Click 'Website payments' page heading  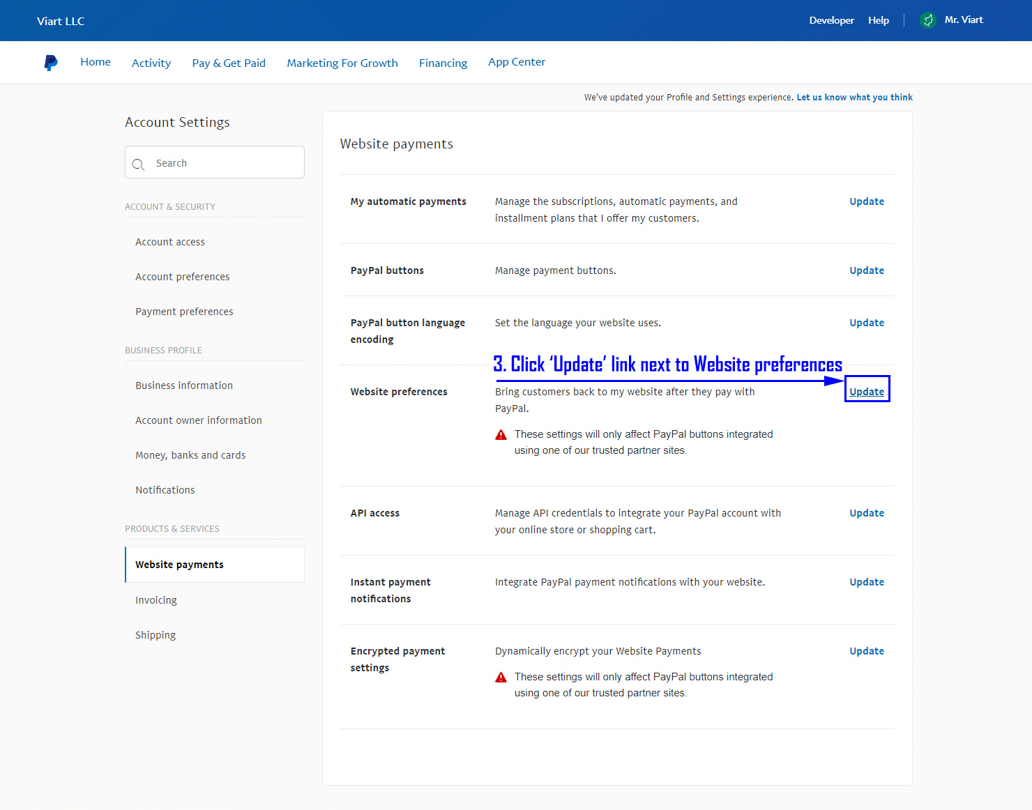tap(397, 144)
